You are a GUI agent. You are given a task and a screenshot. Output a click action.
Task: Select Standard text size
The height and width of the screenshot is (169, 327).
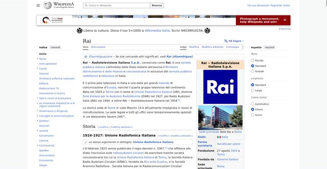pyautogui.click(x=253, y=66)
